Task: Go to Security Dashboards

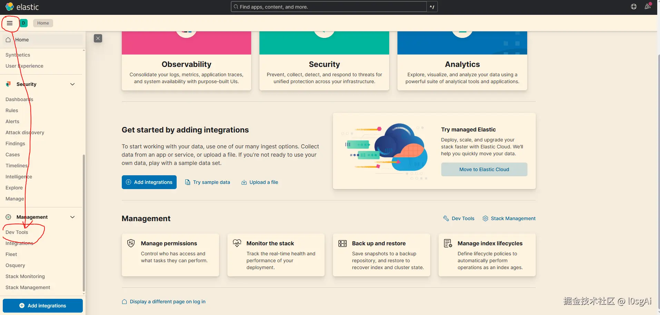Action: pos(19,99)
